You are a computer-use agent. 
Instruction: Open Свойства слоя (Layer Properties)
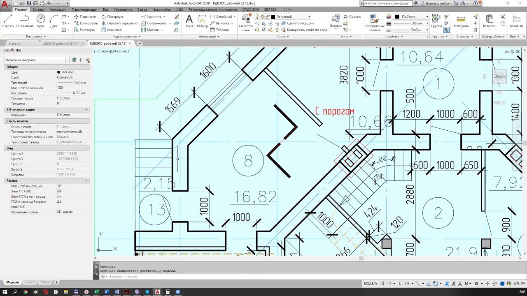[x=246, y=22]
